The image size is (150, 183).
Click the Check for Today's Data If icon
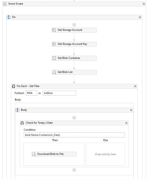(22, 123)
